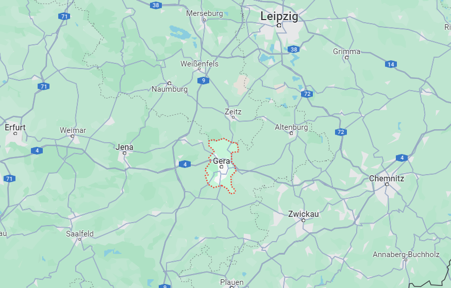Select the Zwickau city marker
The height and width of the screenshot is (288, 451).
(303, 221)
